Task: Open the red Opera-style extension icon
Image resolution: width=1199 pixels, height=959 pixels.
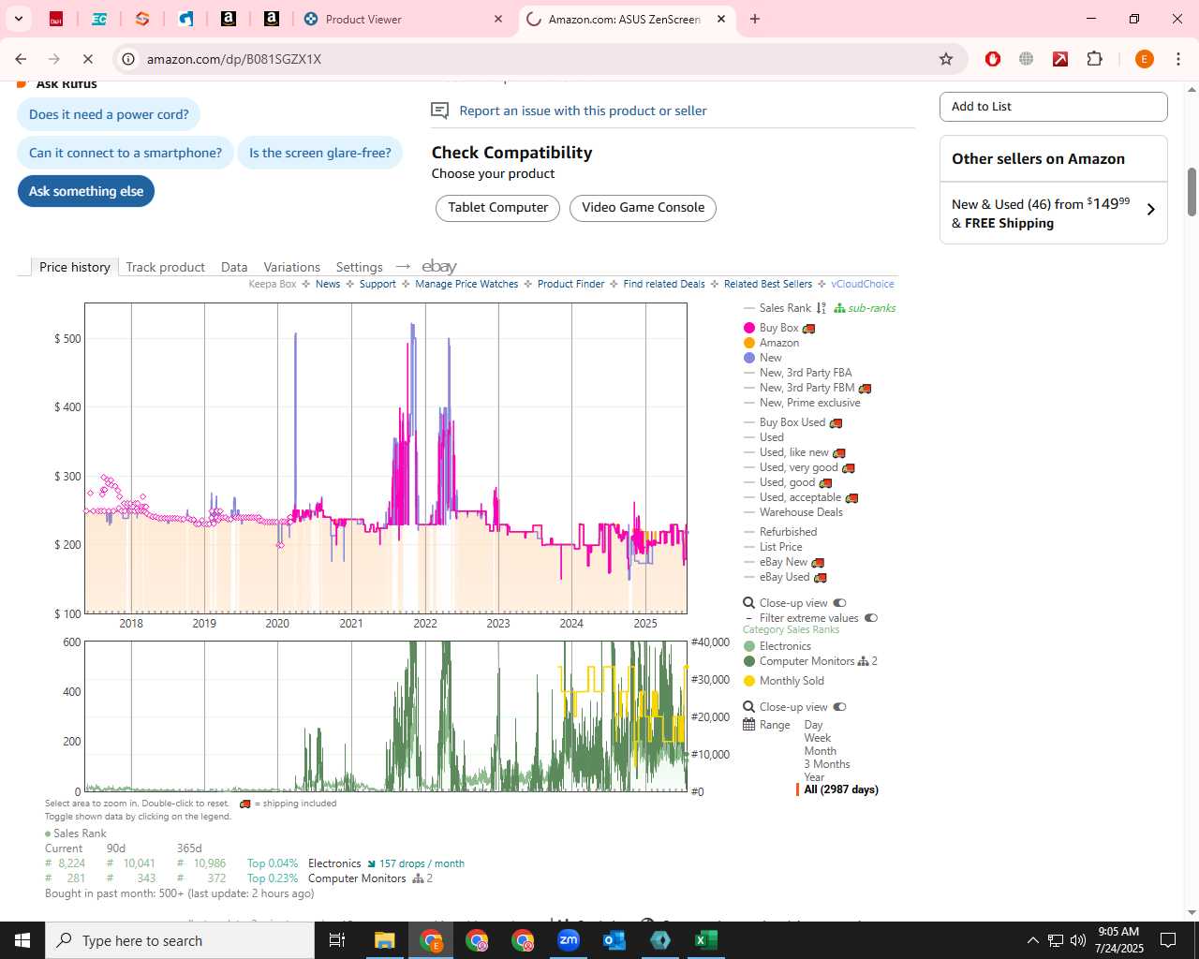Action: click(x=993, y=59)
